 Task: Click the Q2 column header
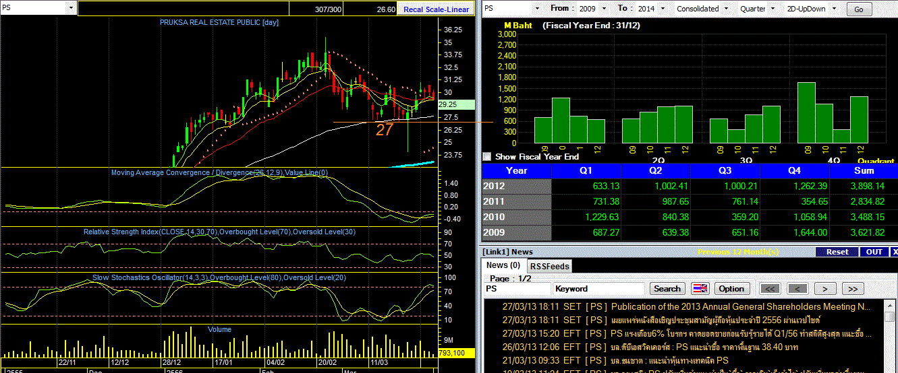coord(656,171)
